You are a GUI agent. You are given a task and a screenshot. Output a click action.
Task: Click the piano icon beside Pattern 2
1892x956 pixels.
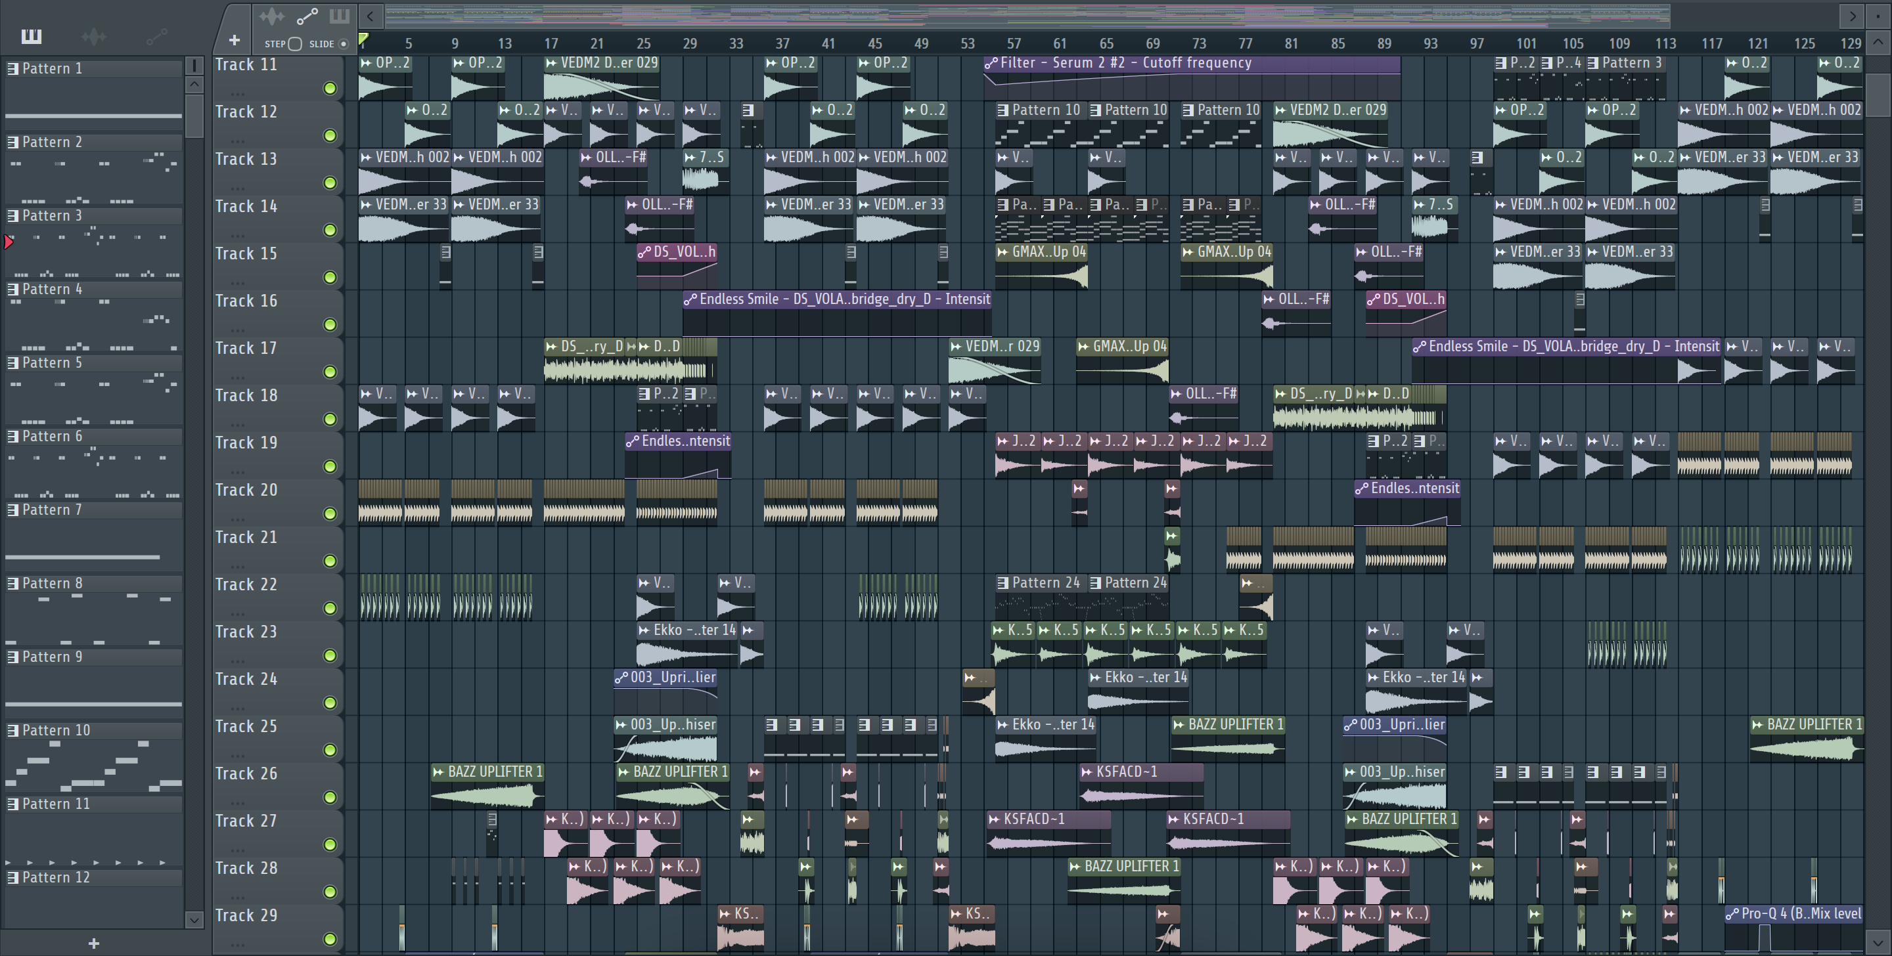[x=12, y=142]
